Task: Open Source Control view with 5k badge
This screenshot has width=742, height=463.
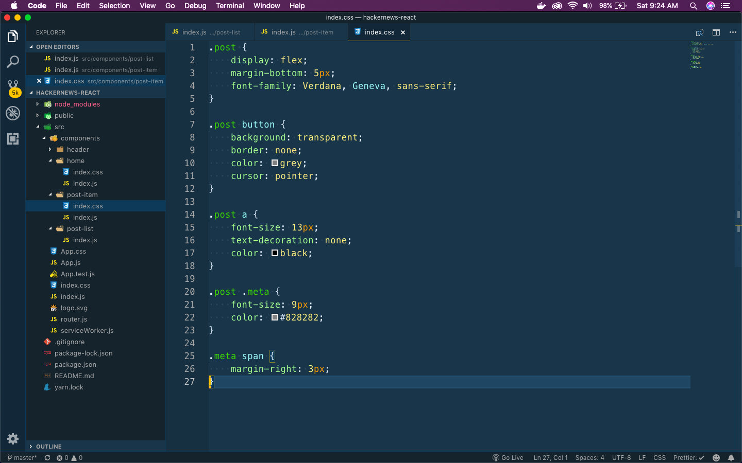Action: [13, 87]
